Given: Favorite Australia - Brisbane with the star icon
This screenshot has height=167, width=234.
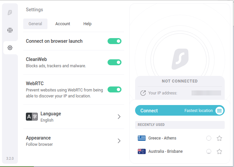Looking at the screenshot, I should (x=219, y=151).
